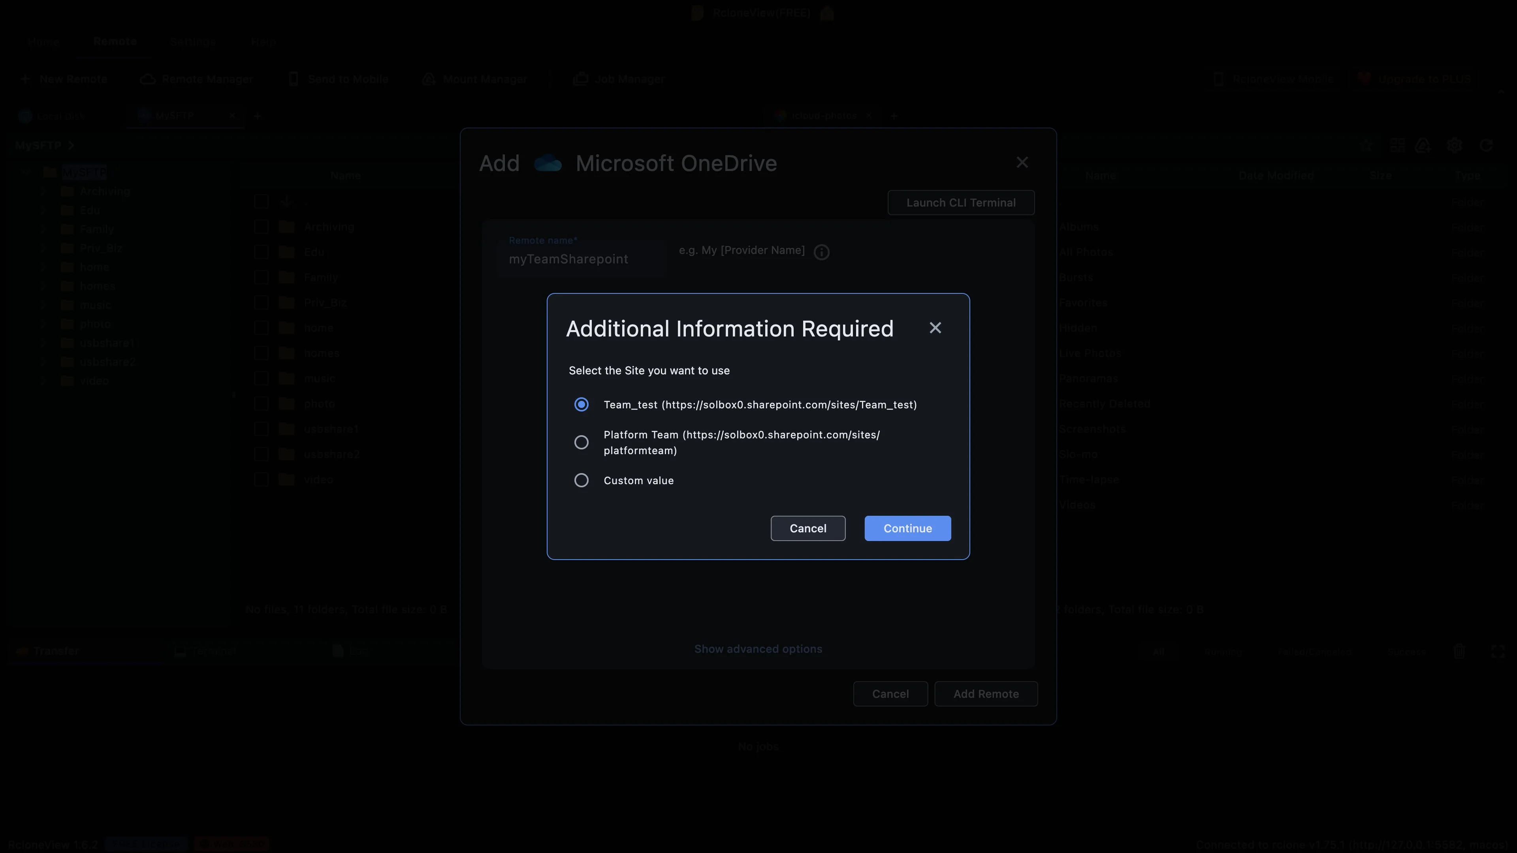The height and width of the screenshot is (853, 1517).
Task: Close the MySFTP tab
Action: tap(232, 116)
